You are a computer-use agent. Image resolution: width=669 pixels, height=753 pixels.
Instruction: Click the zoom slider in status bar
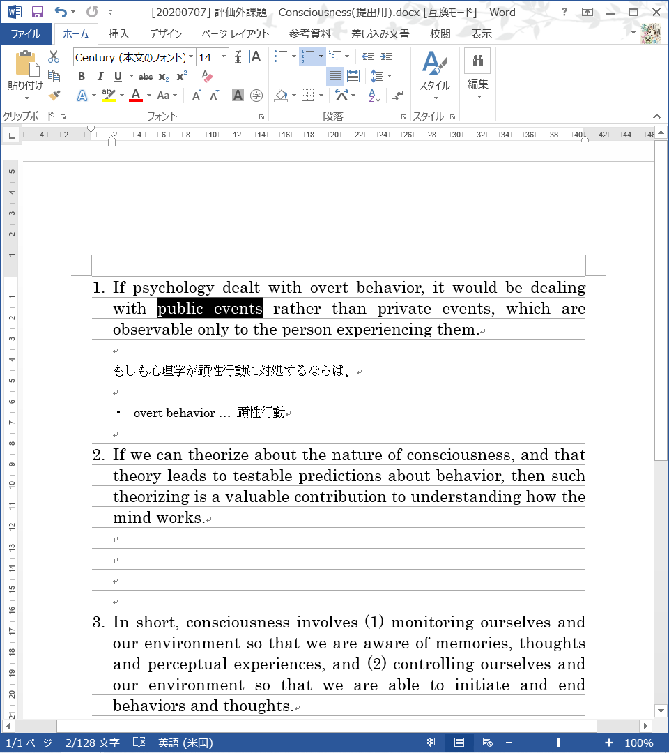[558, 743]
